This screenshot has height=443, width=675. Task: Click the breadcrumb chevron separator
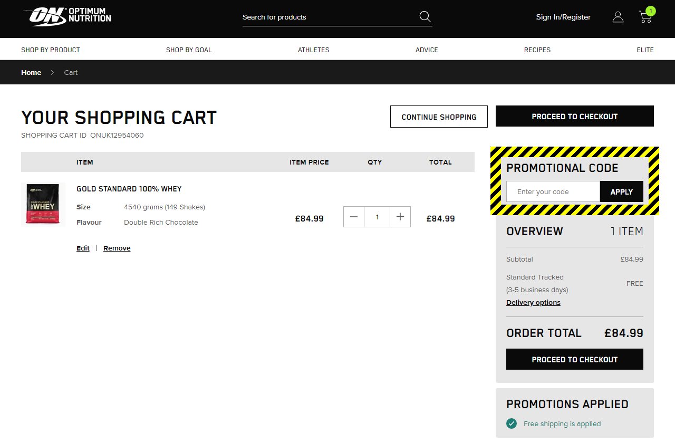coord(52,72)
